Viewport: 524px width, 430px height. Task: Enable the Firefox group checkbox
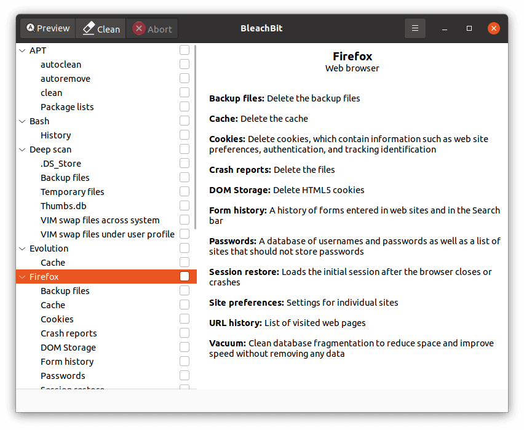click(185, 277)
